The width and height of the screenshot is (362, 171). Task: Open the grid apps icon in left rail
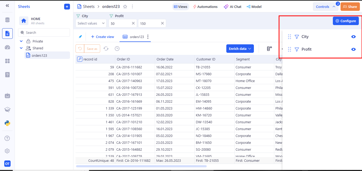(7, 61)
